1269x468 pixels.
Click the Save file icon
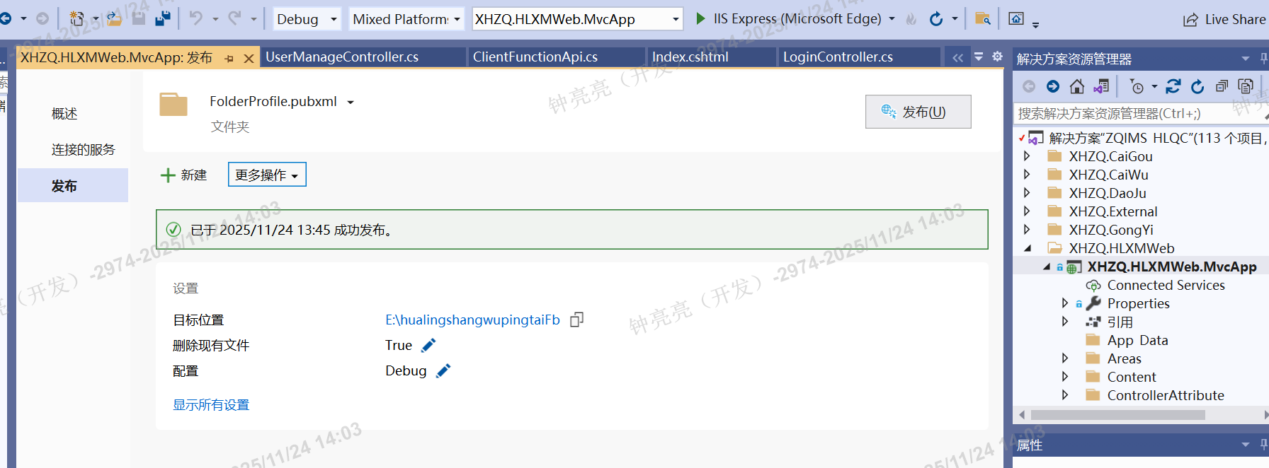tap(139, 18)
